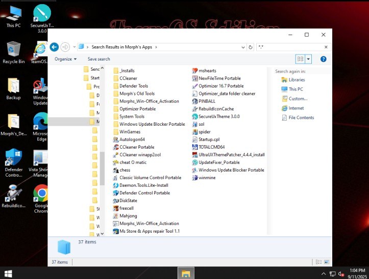
Task: Select Morph's Old Tools folder
Action: (134, 94)
